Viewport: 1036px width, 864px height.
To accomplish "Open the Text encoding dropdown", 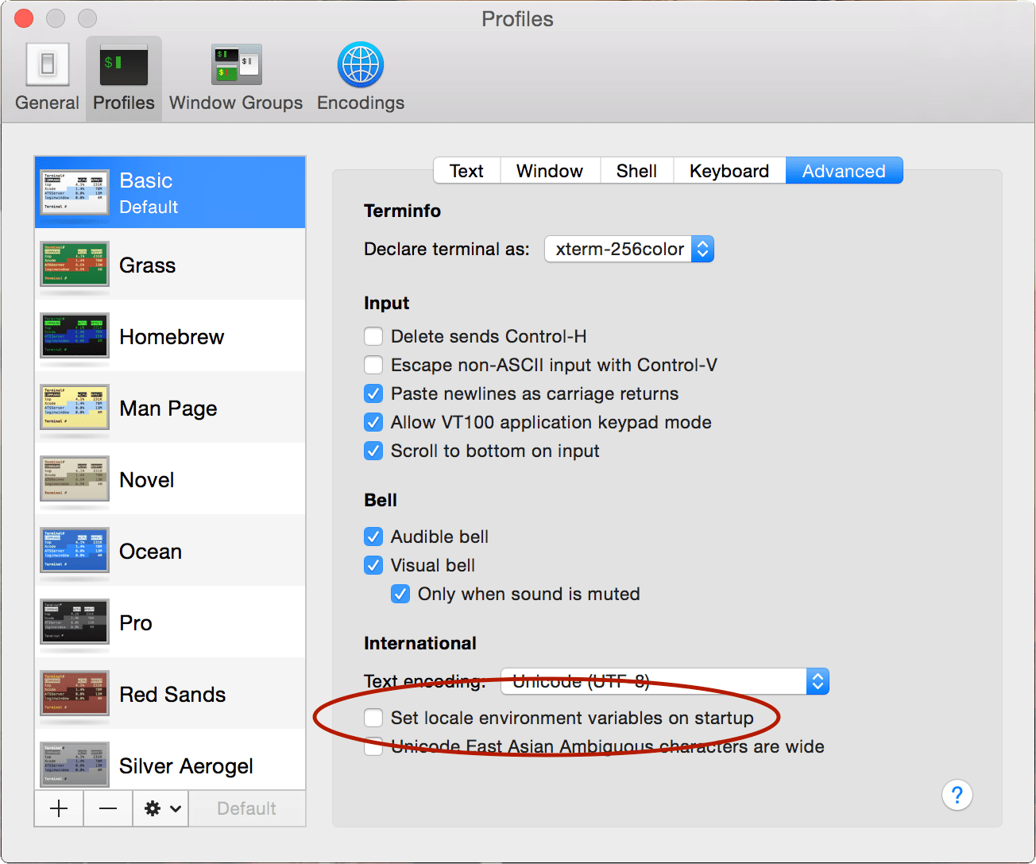I will click(x=818, y=681).
